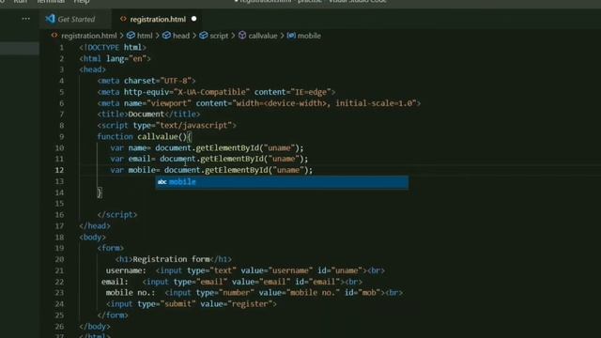Click the meta charset="UTF-8" line
Image resolution: width=601 pixels, height=338 pixels.
(x=146, y=81)
